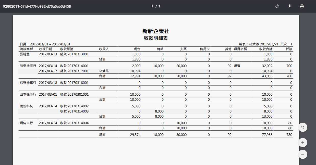Click the date range 2017/03/01～2017/03/31

[50, 44]
